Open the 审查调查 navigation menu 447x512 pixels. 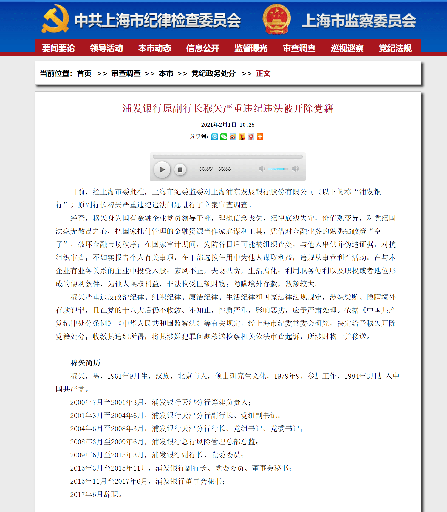point(299,48)
